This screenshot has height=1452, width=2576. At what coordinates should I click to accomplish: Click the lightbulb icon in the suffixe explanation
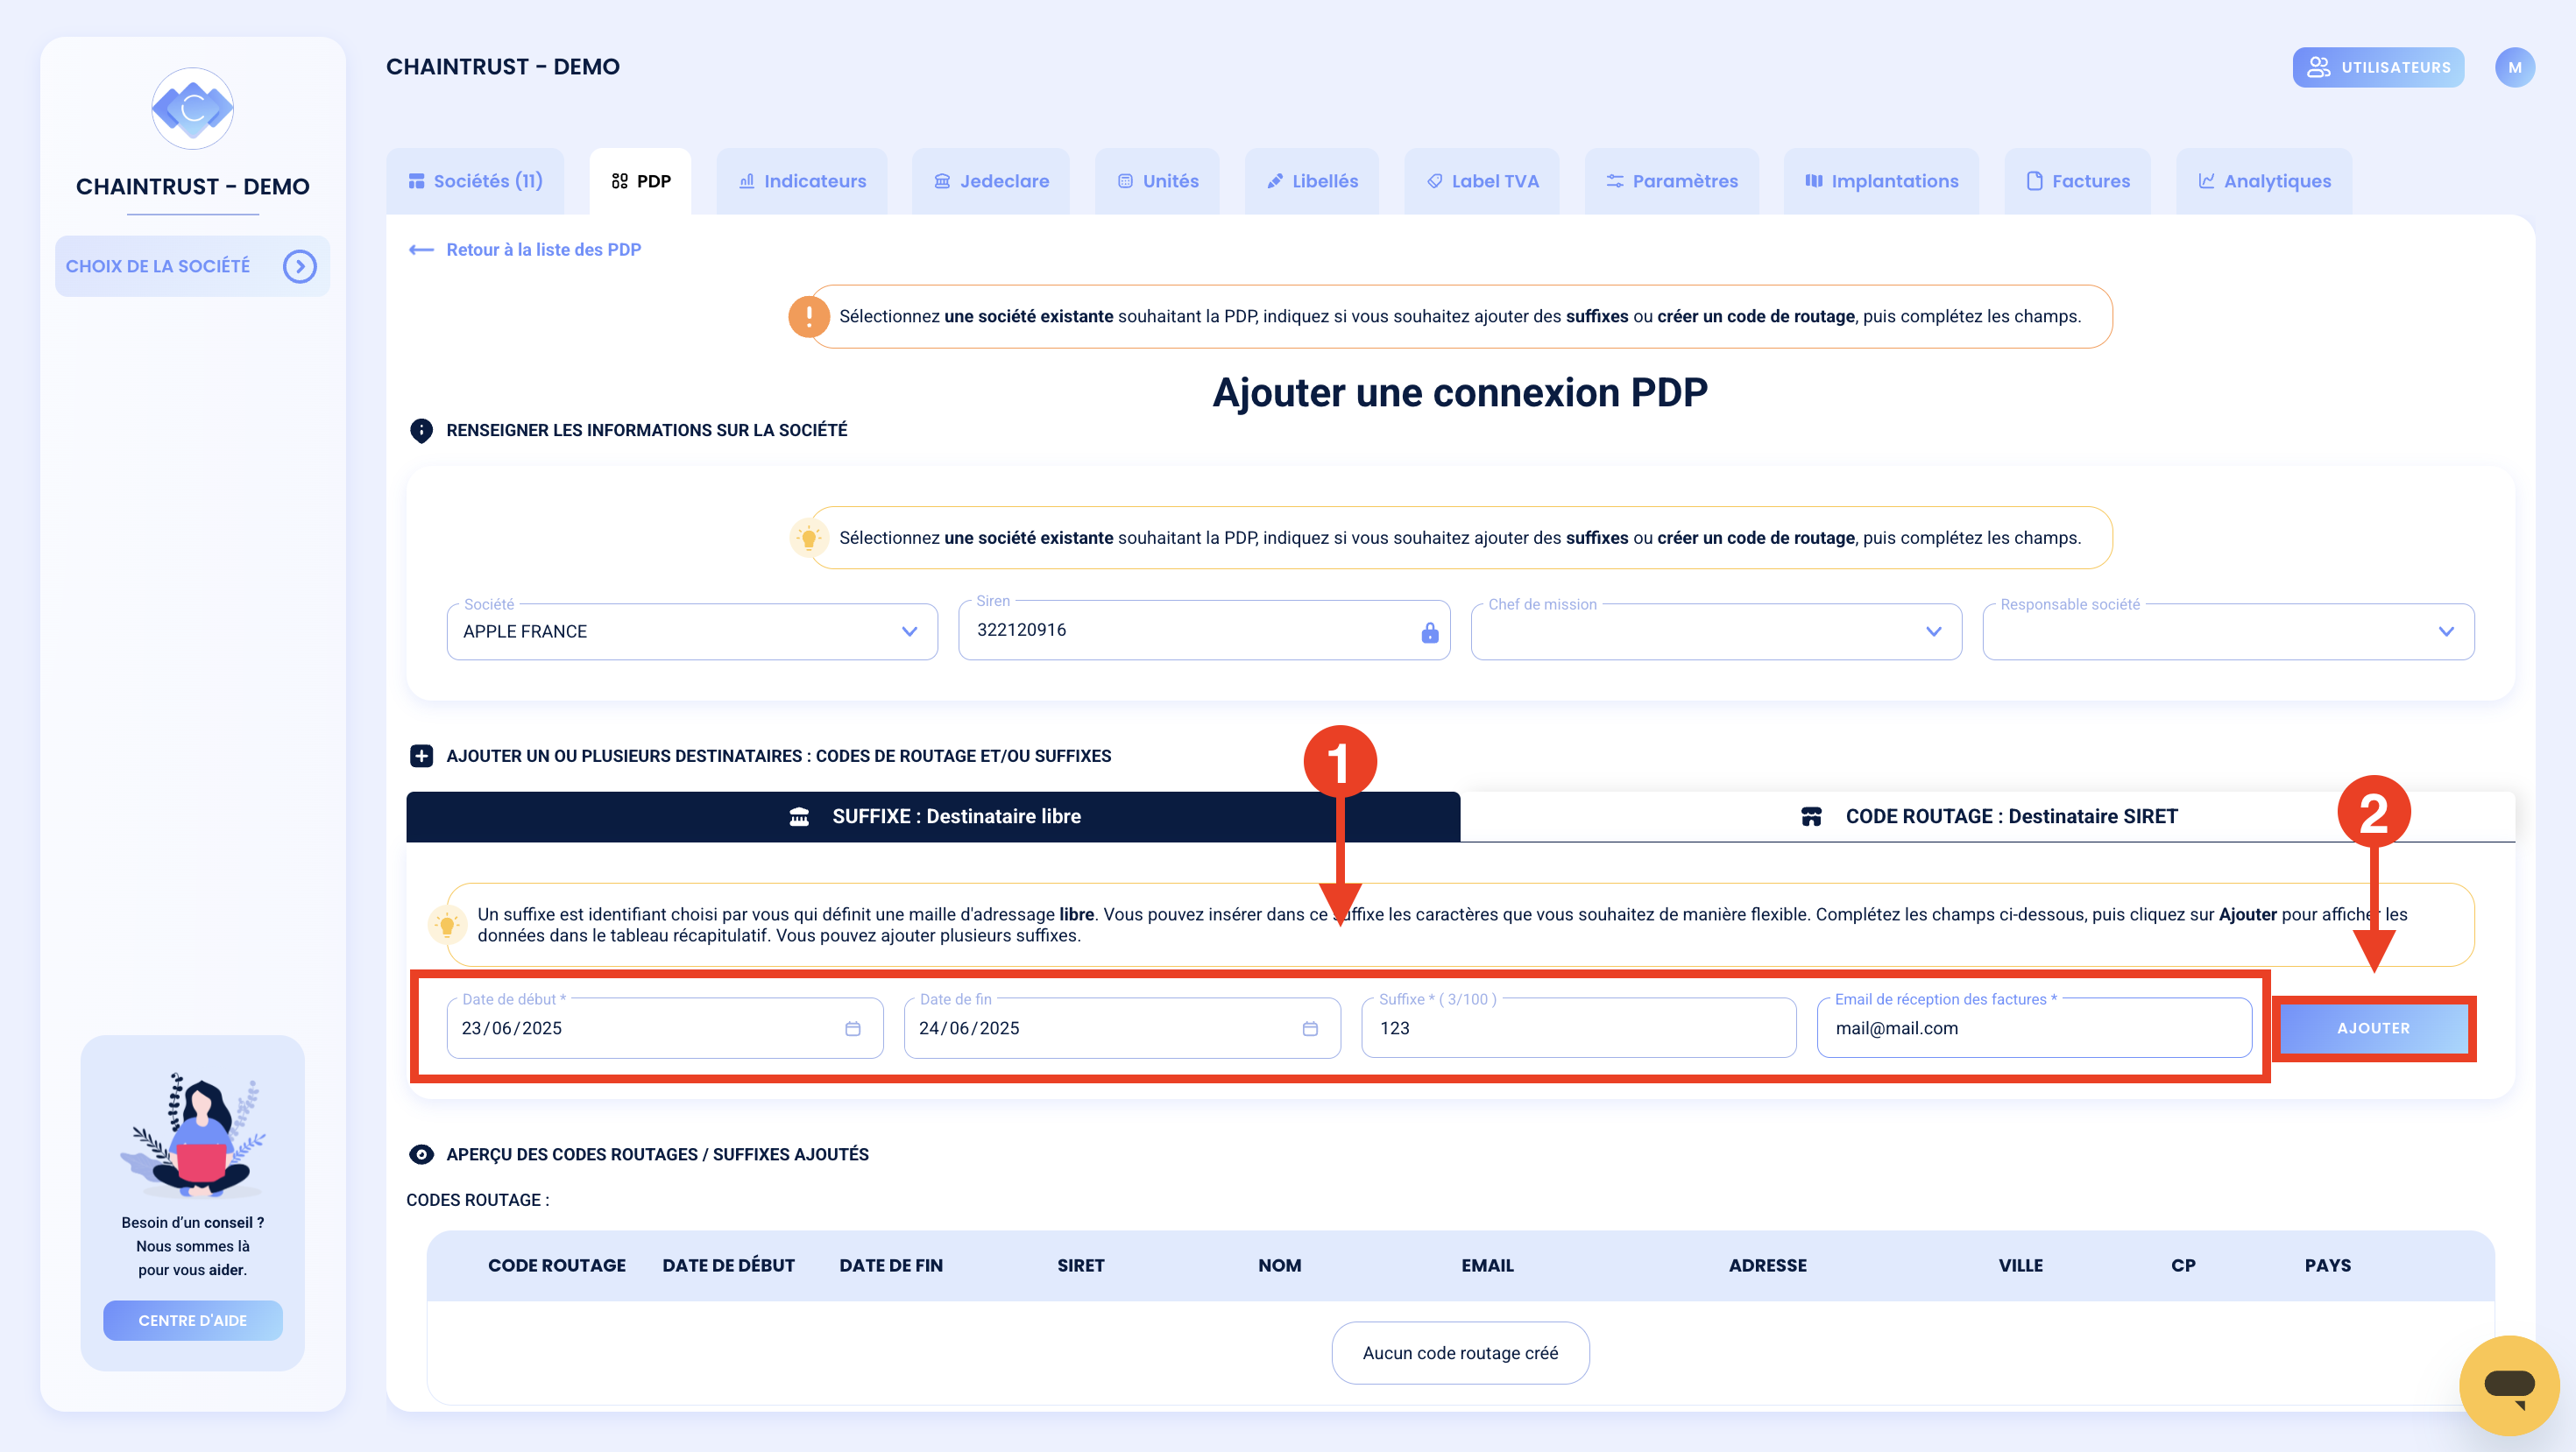click(447, 926)
